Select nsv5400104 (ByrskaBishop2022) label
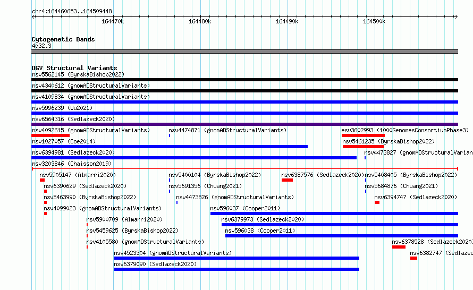This screenshot has width=473, height=290. pos(215,175)
